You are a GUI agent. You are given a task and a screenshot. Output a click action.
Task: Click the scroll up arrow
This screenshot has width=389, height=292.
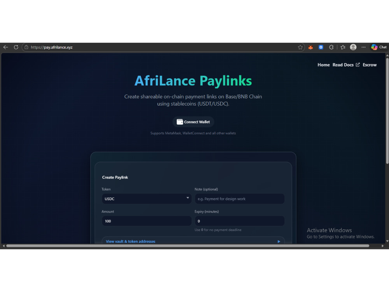click(x=387, y=55)
